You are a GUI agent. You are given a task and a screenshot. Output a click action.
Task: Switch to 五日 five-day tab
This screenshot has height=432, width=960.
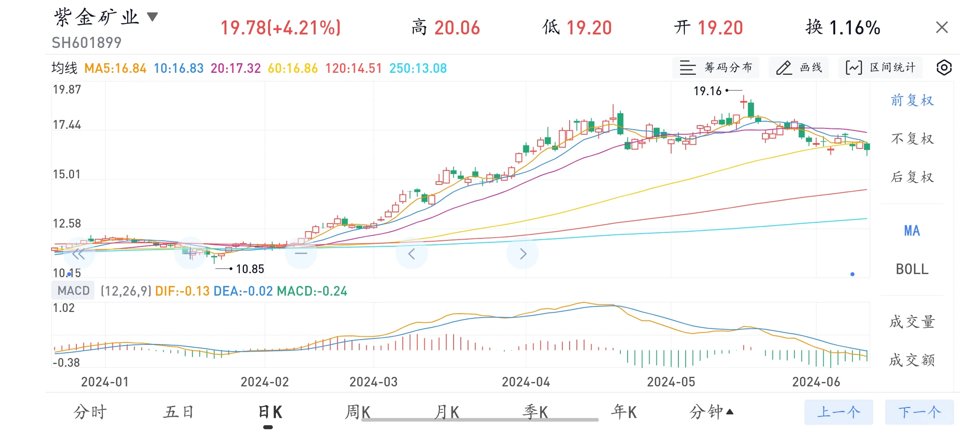click(179, 412)
